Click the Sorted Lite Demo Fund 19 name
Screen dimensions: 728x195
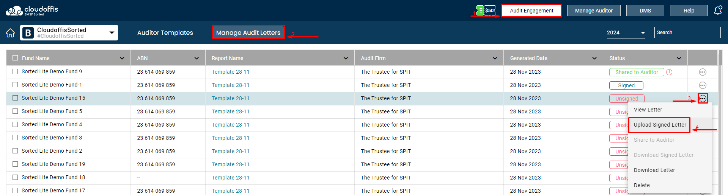coord(53,164)
